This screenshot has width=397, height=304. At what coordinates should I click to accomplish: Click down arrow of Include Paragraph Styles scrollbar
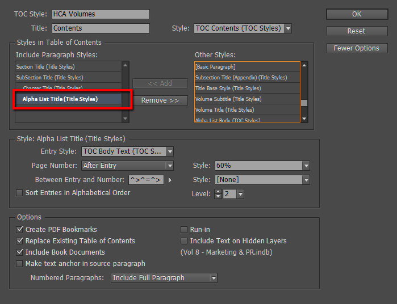126,119
